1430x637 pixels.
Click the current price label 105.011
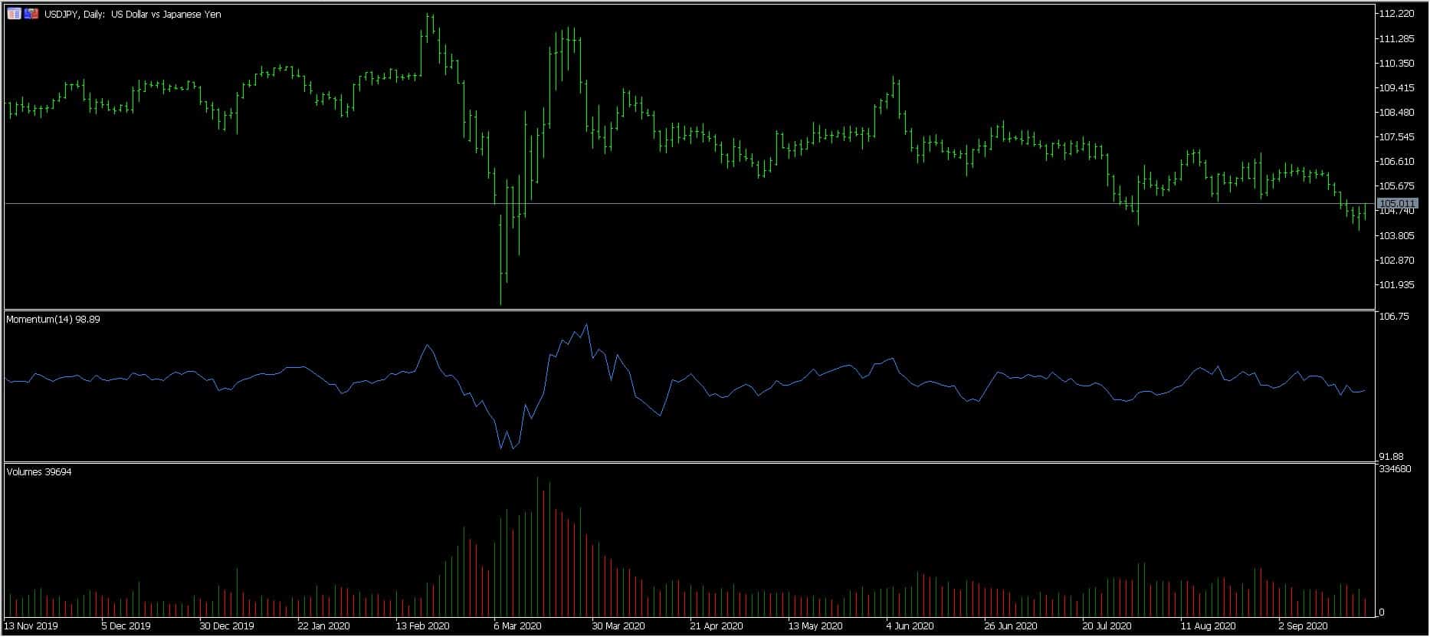click(x=1398, y=203)
